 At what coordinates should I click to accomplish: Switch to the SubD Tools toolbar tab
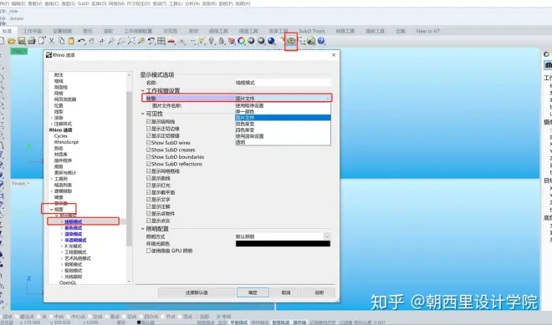click(x=312, y=31)
